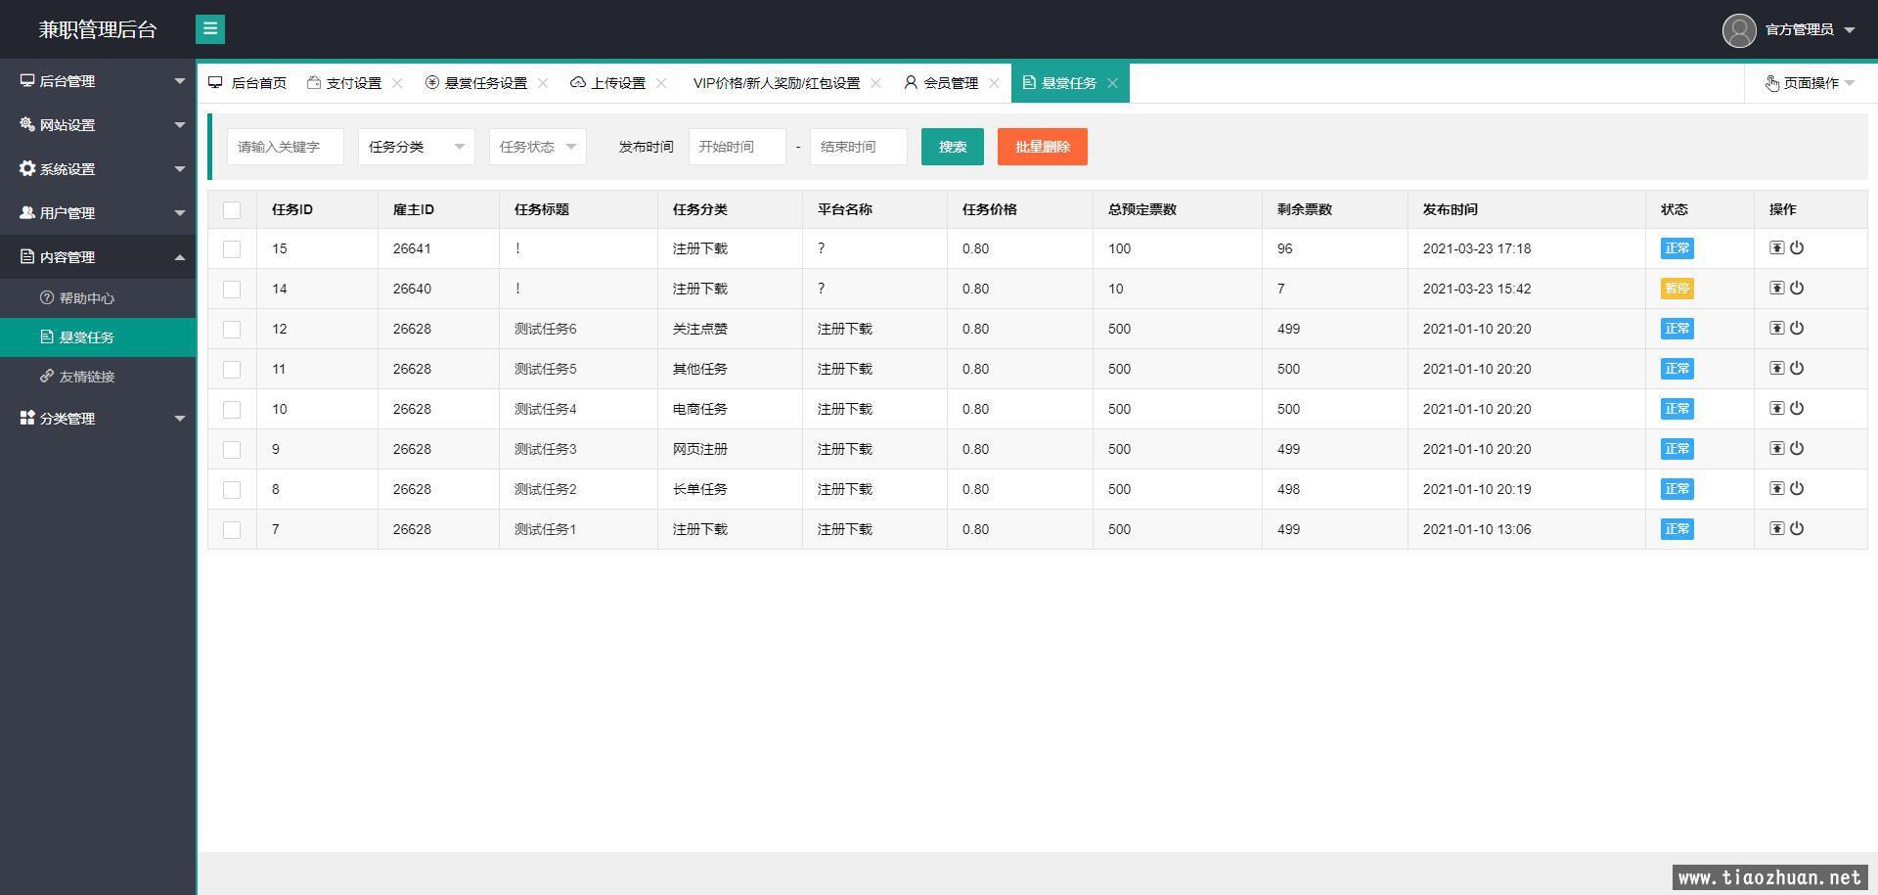This screenshot has height=895, width=1878.
Task: Check the box for task ID 15
Action: coord(232,249)
